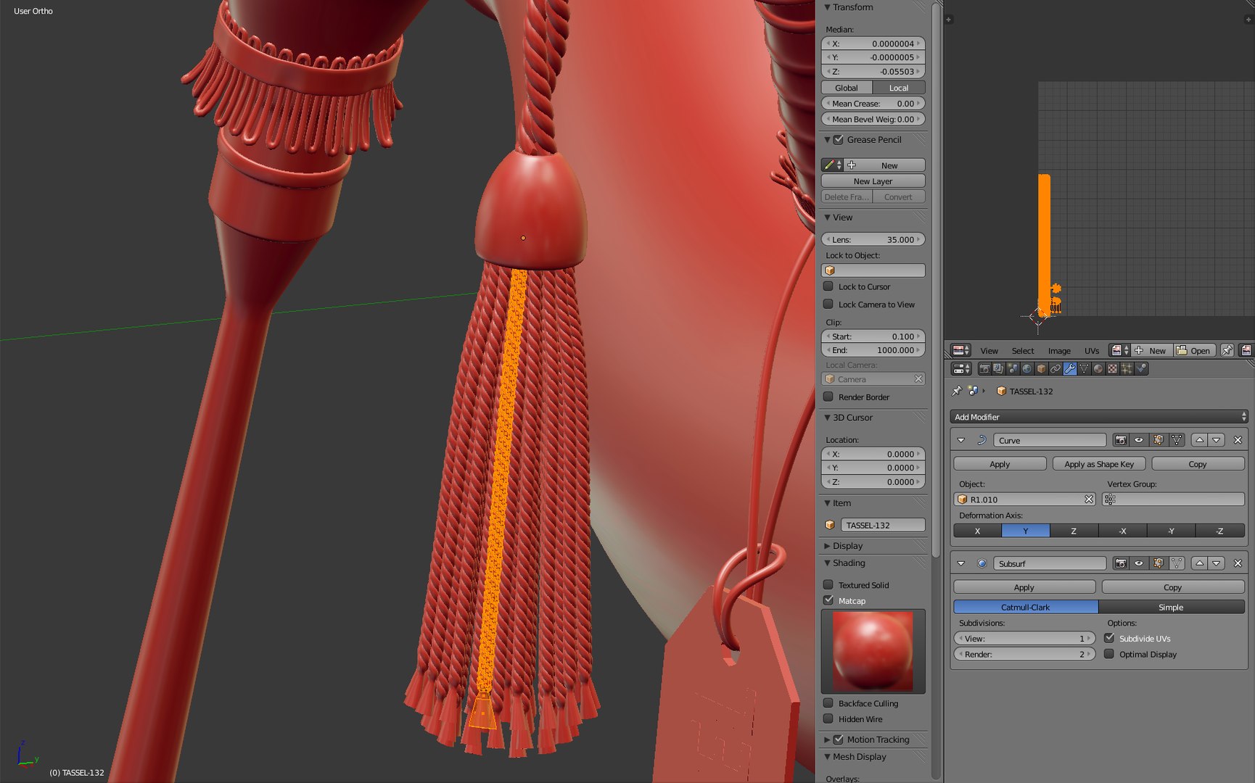The height and width of the screenshot is (783, 1255).
Task: Open the Modifiers tab (wrench icon)
Action: point(1070,368)
